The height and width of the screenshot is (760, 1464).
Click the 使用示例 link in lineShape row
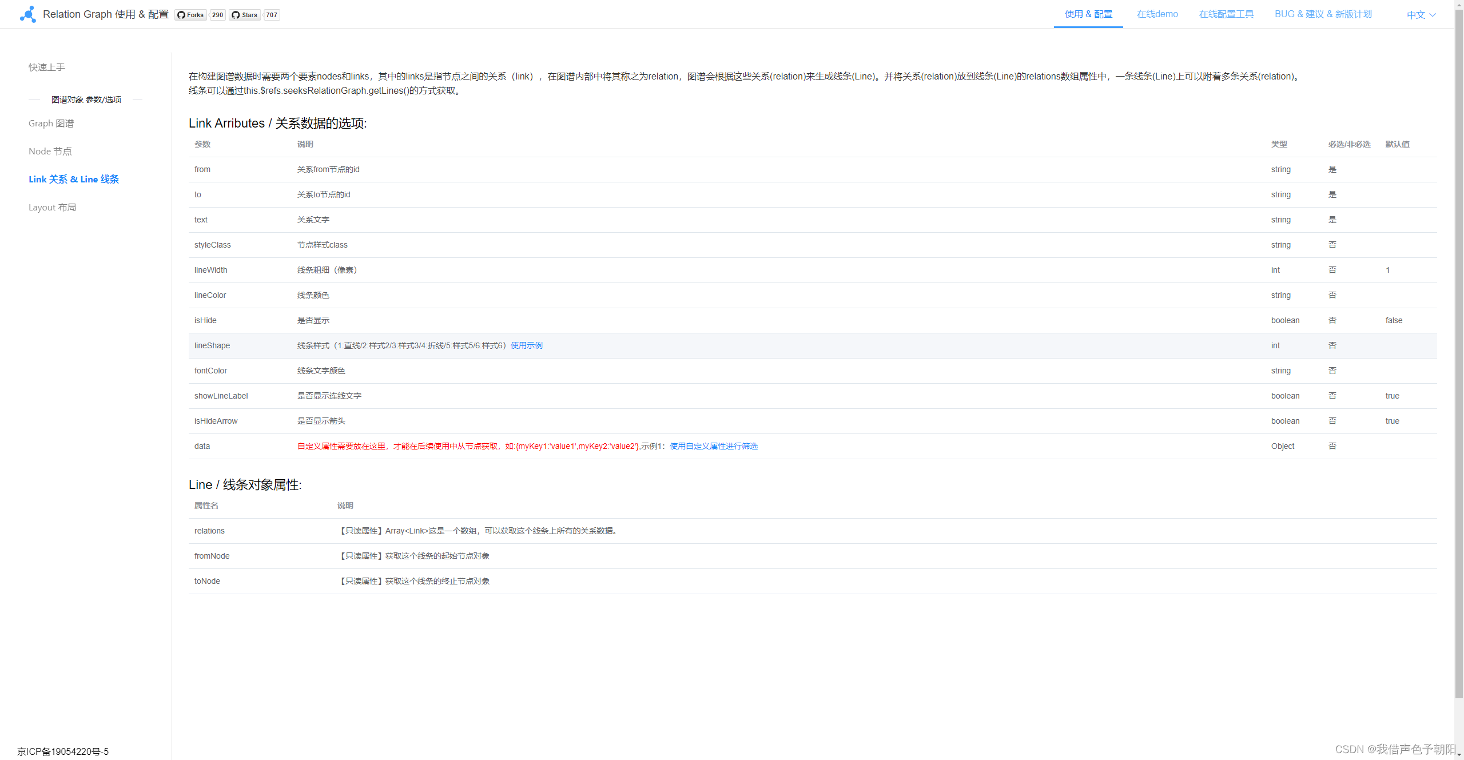[x=526, y=345]
